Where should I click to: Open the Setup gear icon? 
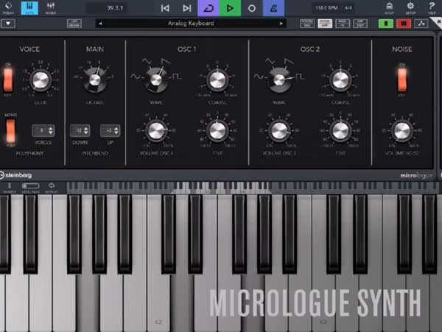pos(410,7)
